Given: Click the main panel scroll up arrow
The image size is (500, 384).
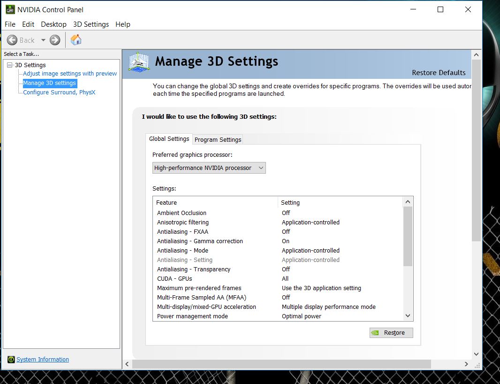Looking at the screenshot, I should click(x=476, y=54).
